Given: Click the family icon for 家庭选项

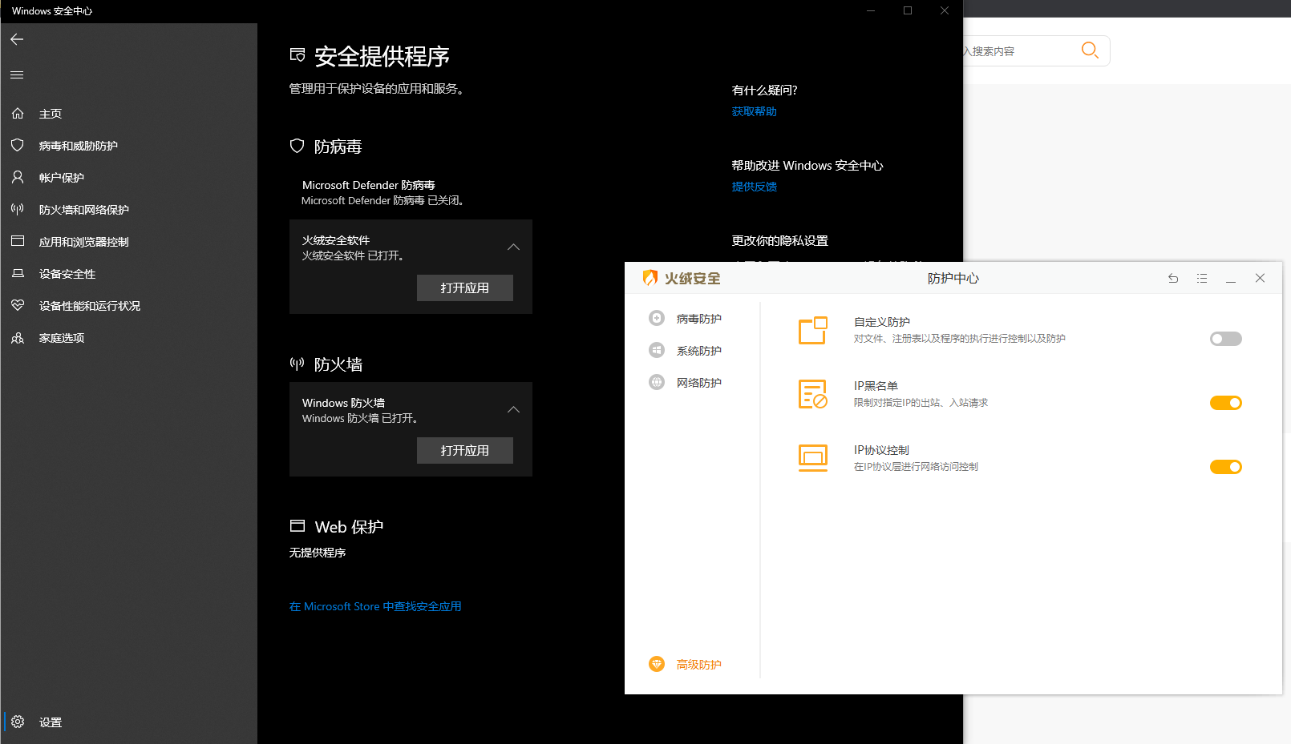Looking at the screenshot, I should point(18,338).
